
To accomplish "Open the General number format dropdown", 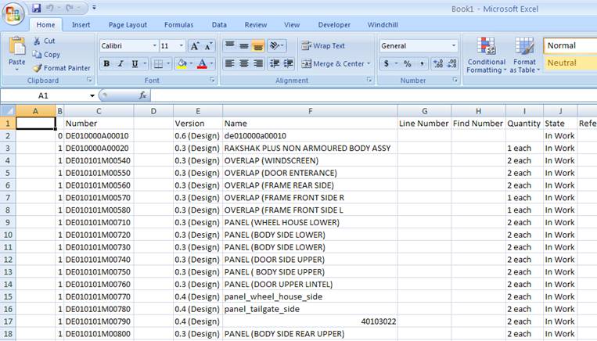I will click(454, 45).
